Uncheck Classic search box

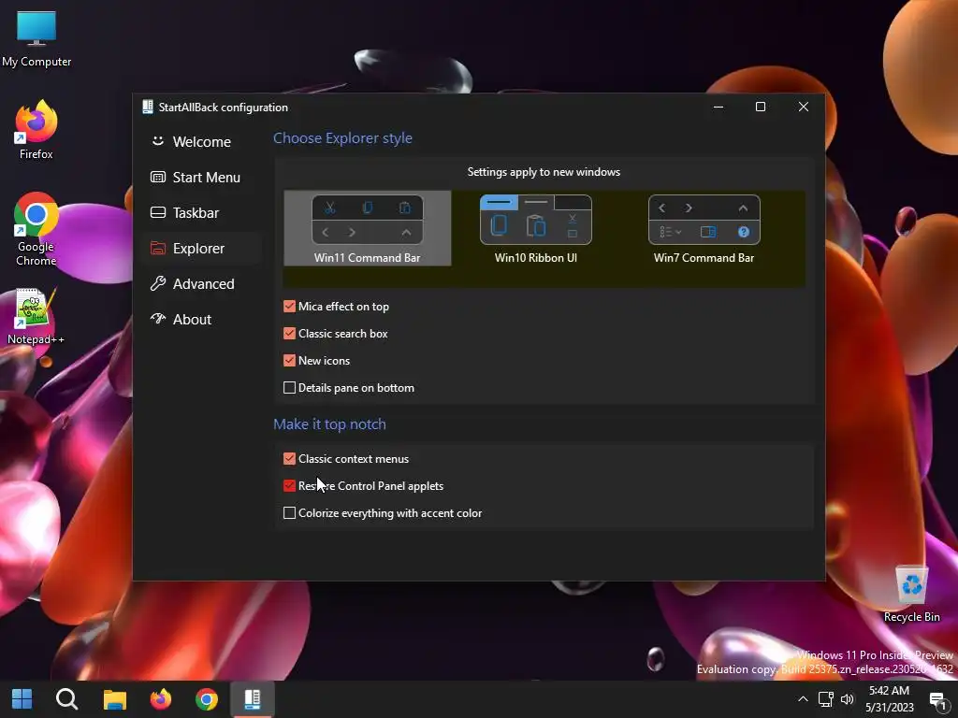click(x=290, y=334)
